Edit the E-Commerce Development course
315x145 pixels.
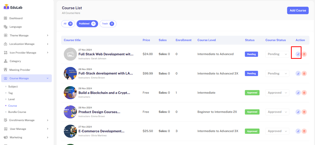(x=298, y=131)
